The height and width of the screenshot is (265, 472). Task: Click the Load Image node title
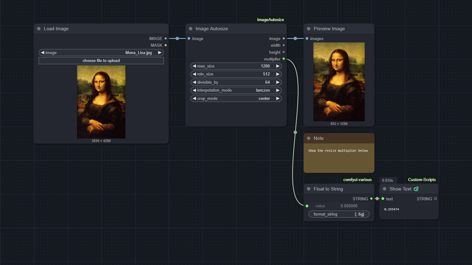56,29
